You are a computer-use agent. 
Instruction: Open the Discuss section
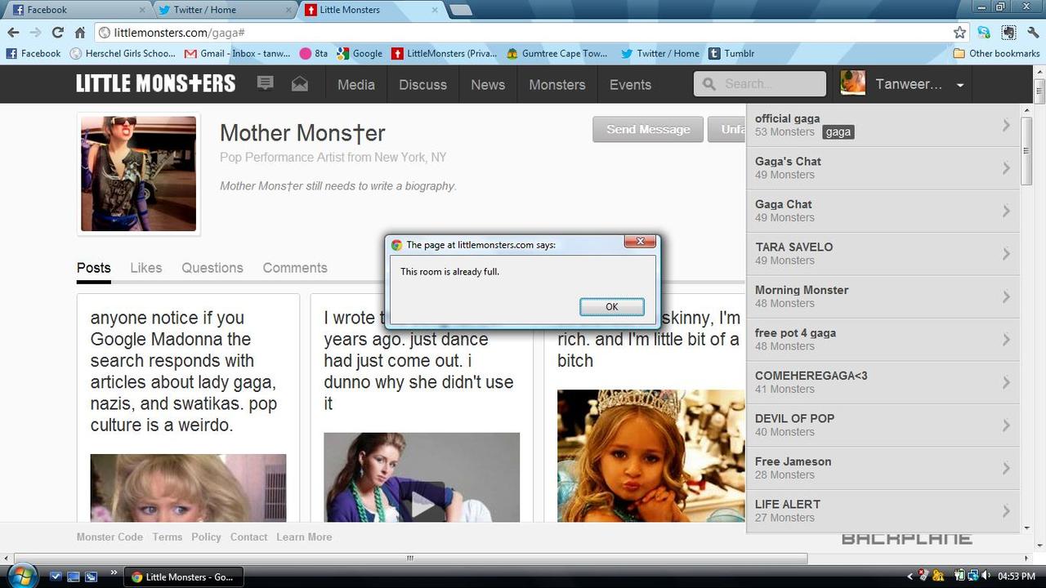[x=422, y=84]
